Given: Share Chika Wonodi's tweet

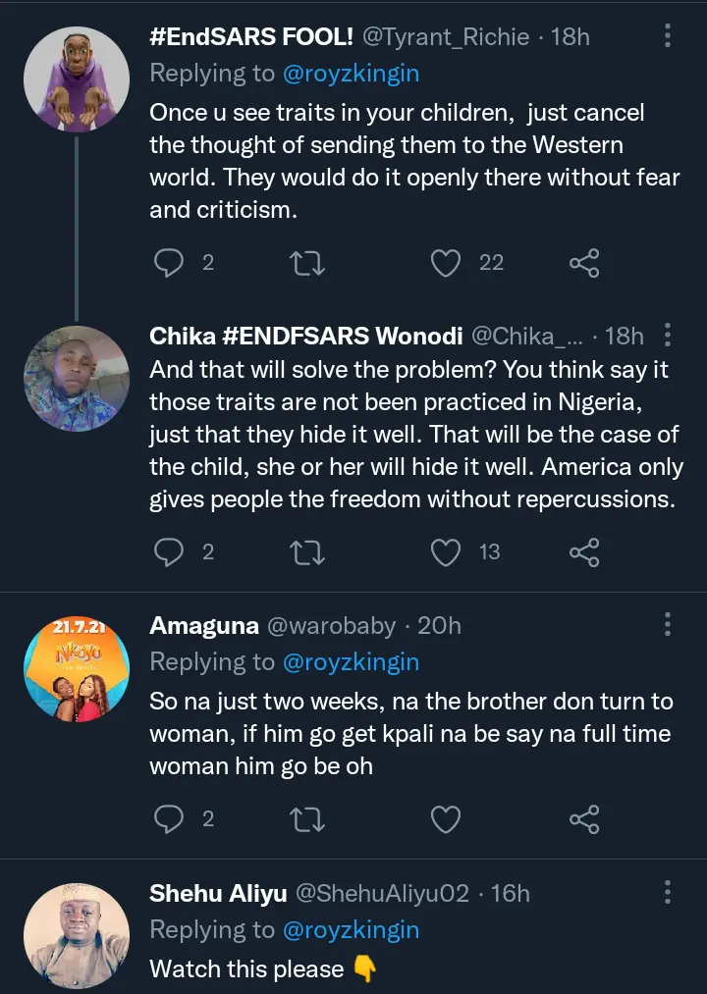Looking at the screenshot, I should click(x=584, y=552).
